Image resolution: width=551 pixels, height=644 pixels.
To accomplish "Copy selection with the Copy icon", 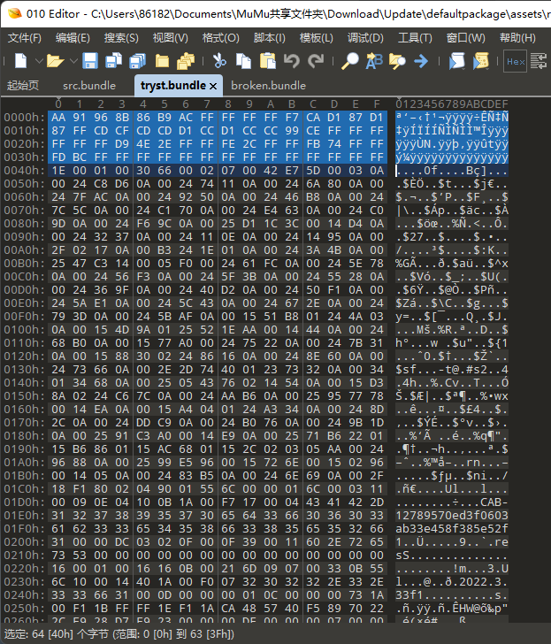I will 243,61.
